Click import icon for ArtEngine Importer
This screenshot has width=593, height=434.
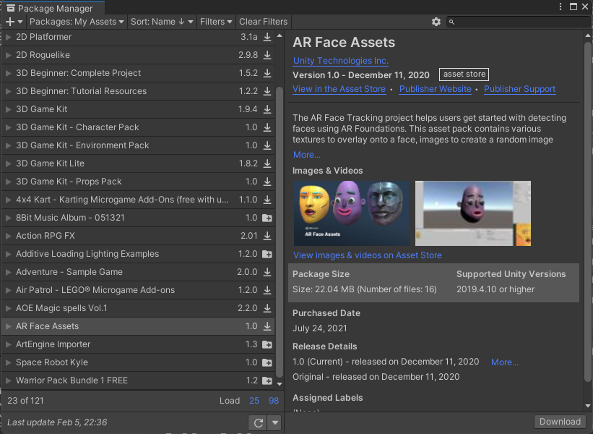(267, 344)
